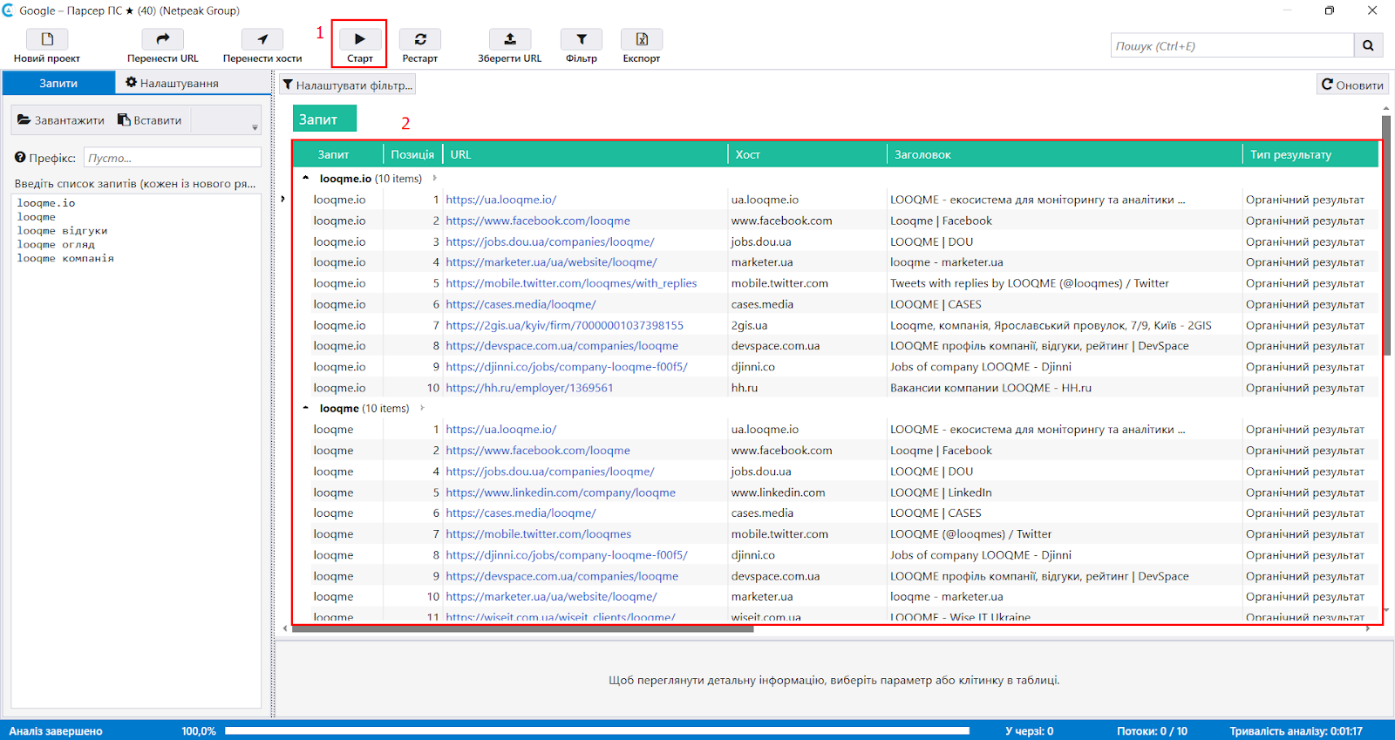The image size is (1395, 740).
Task: Select the hh.ru host cell
Action: click(807, 388)
